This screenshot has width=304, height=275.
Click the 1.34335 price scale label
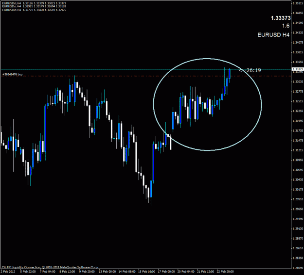(x=298, y=32)
